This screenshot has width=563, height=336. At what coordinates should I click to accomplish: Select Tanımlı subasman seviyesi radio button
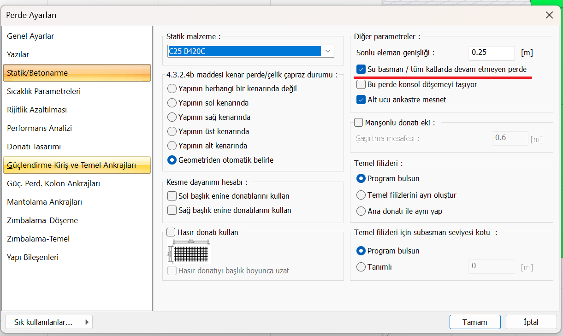361,267
